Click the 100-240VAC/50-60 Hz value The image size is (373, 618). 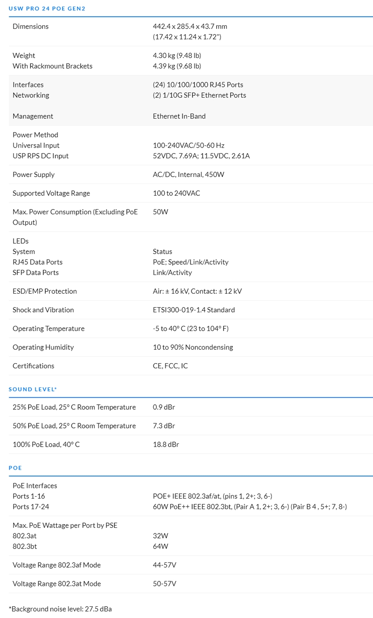tap(189, 146)
